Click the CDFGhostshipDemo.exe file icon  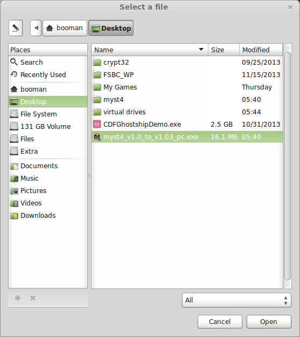point(97,124)
